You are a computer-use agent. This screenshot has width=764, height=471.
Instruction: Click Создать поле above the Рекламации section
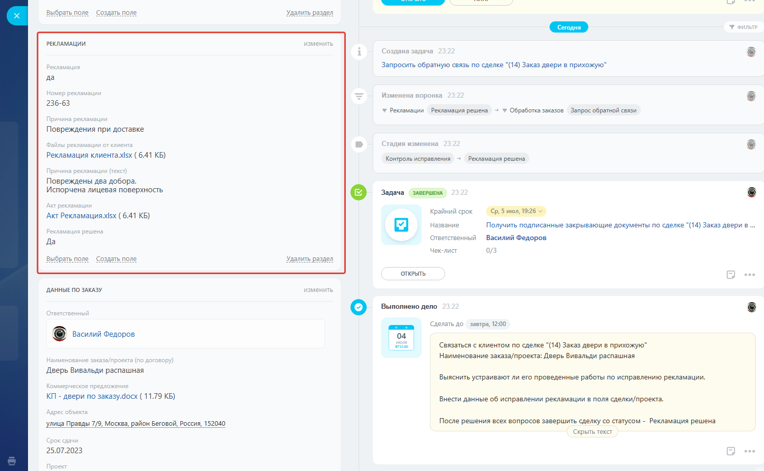(116, 13)
